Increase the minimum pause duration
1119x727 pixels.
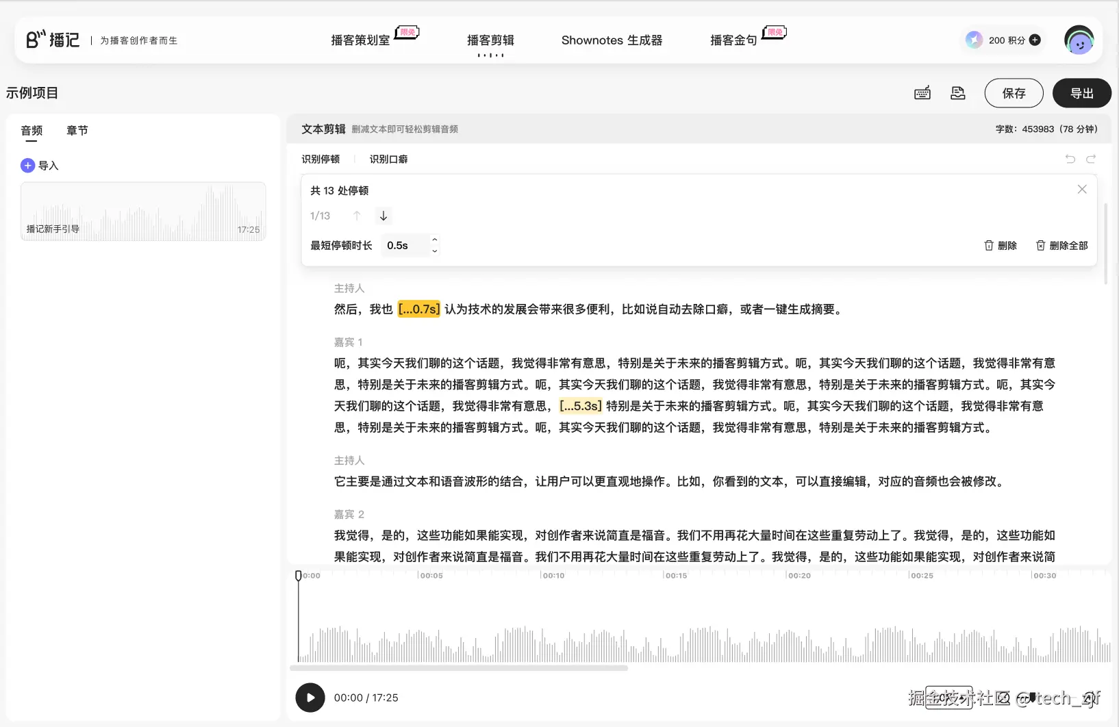[x=434, y=239]
